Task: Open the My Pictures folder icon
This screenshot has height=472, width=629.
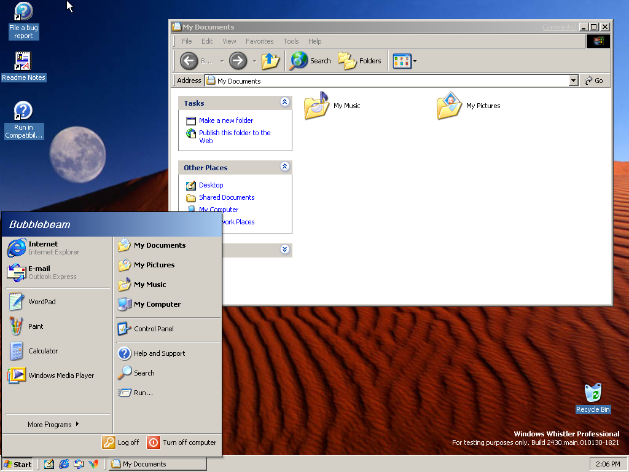Action: (x=449, y=106)
